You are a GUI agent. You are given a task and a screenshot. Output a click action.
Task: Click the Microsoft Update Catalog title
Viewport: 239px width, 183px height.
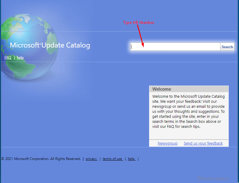[x=50, y=45]
